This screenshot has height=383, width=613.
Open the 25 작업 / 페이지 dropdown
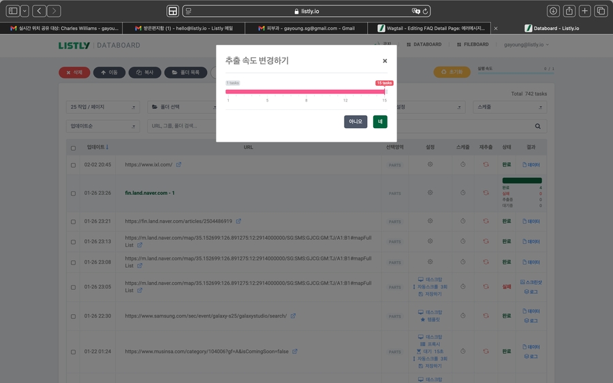[103, 107]
